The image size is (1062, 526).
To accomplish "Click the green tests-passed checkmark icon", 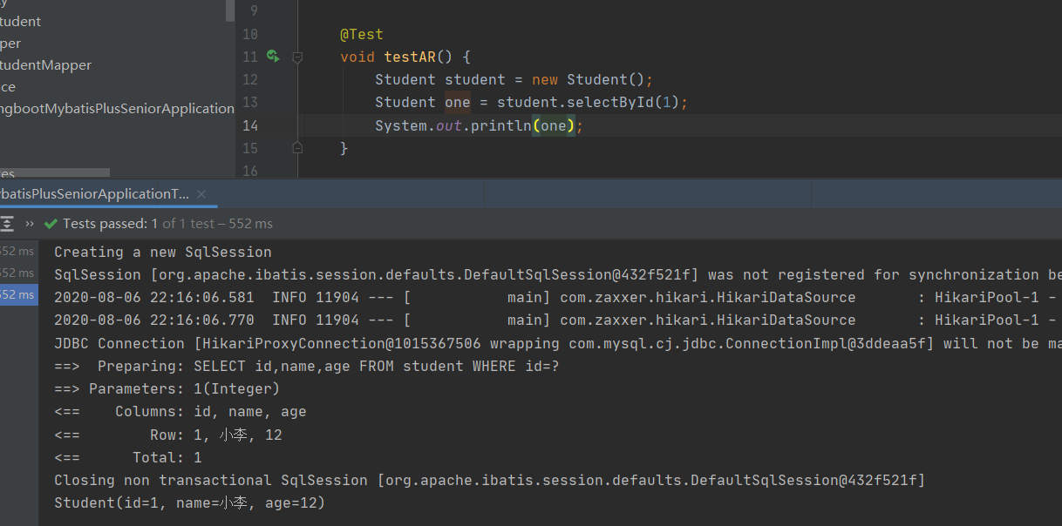I will click(x=50, y=223).
